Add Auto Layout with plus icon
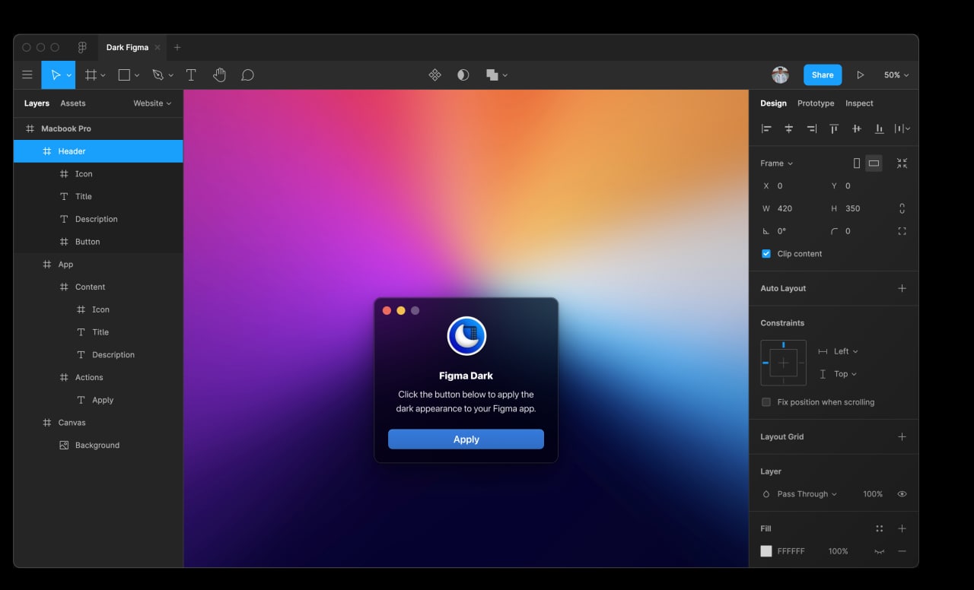Viewport: 974px width, 590px height. click(902, 288)
